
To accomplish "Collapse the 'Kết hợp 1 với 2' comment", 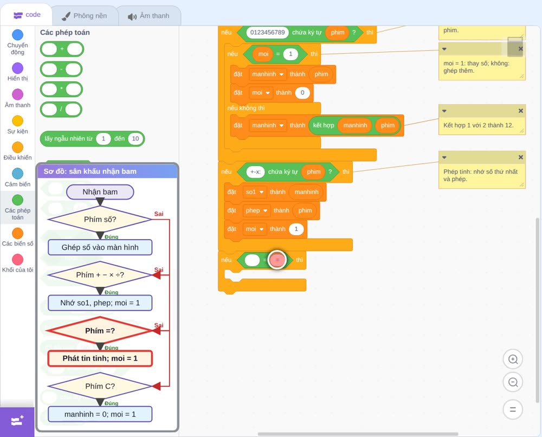I will click(444, 111).
